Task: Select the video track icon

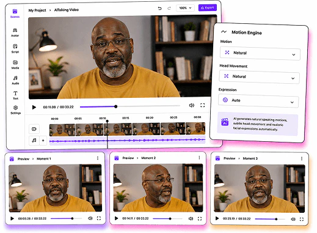Action: pyautogui.click(x=34, y=129)
